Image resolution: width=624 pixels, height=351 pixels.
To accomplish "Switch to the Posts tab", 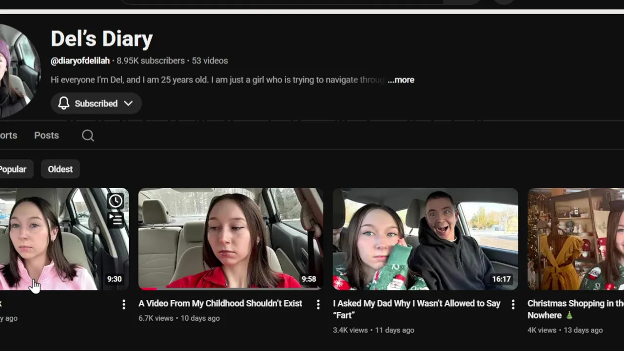I will (46, 136).
